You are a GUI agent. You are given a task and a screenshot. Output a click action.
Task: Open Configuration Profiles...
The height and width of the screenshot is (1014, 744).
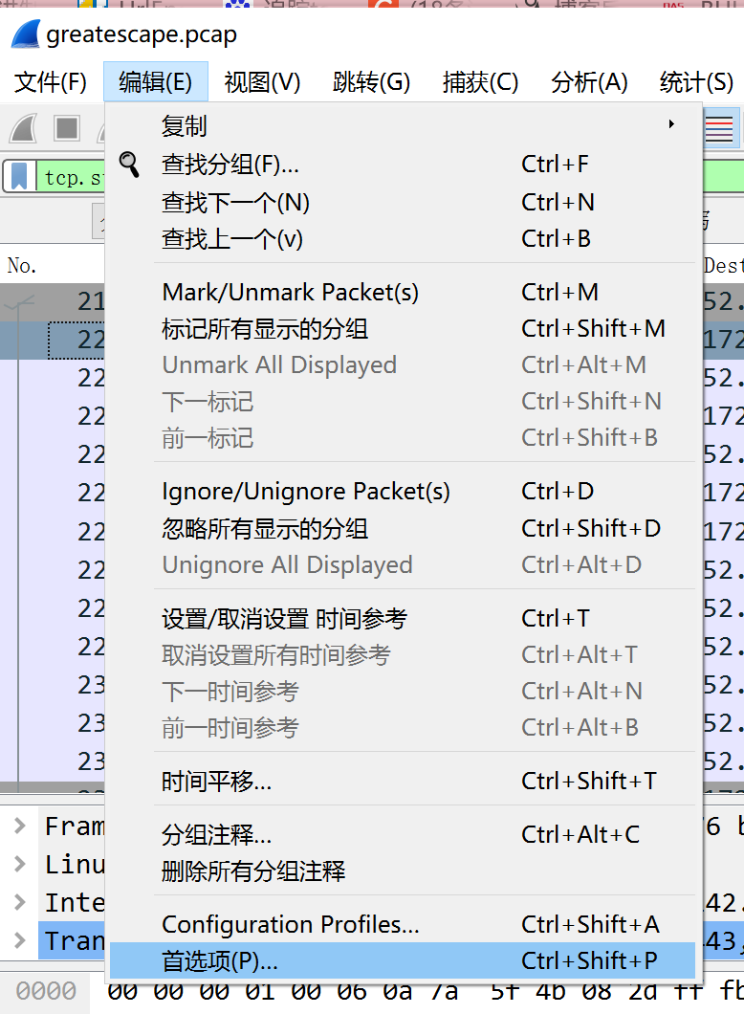(x=402, y=925)
